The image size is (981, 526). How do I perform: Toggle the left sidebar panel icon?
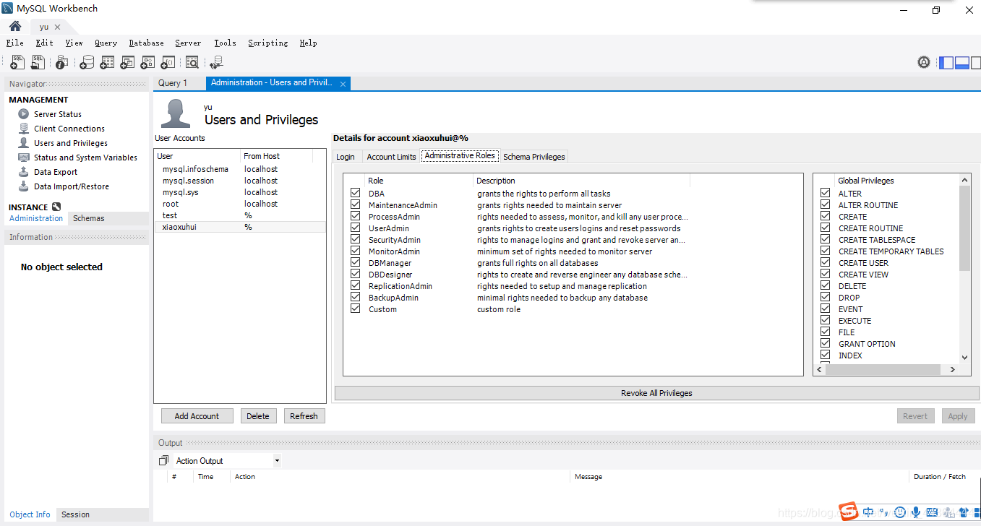[946, 63]
